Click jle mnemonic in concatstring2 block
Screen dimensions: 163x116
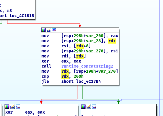[x=45, y=82]
